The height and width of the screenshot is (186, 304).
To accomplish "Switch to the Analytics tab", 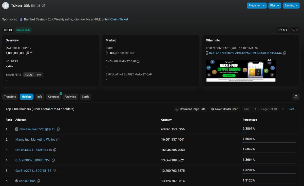I will 70,97.
